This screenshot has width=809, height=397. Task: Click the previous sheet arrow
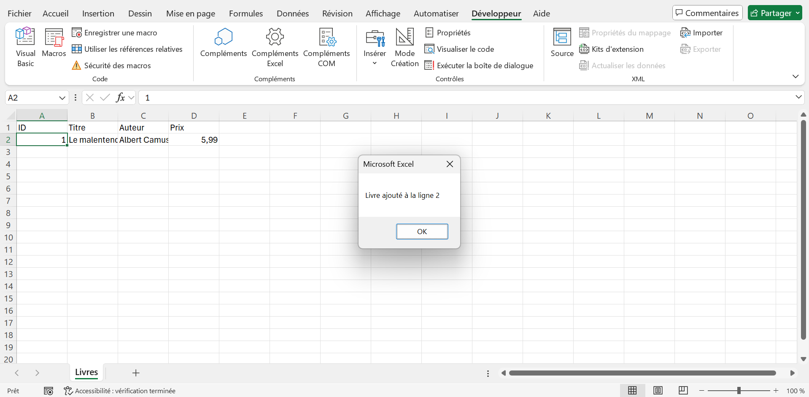[x=17, y=373]
